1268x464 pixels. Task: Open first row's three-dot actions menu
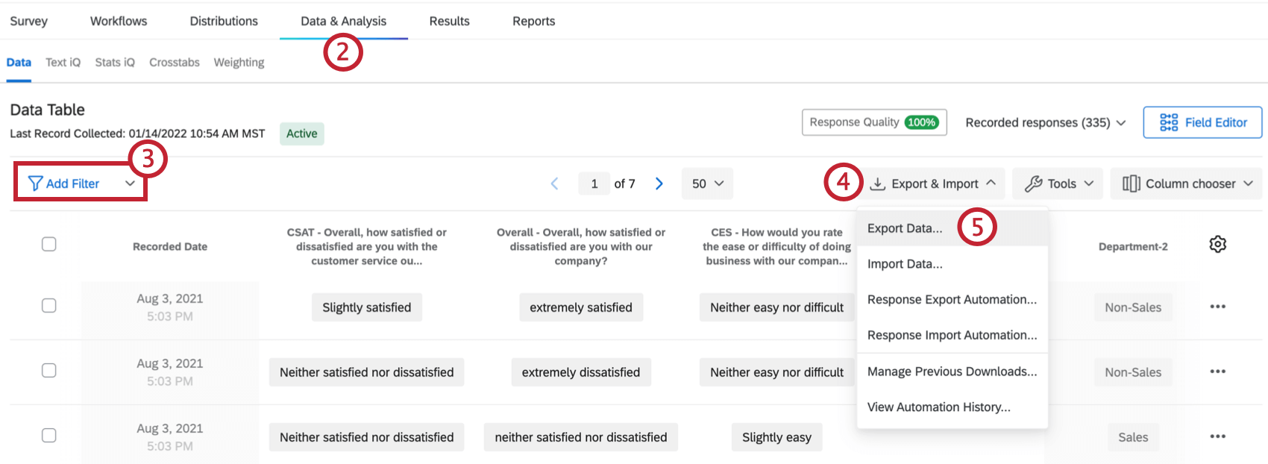pyautogui.click(x=1217, y=307)
